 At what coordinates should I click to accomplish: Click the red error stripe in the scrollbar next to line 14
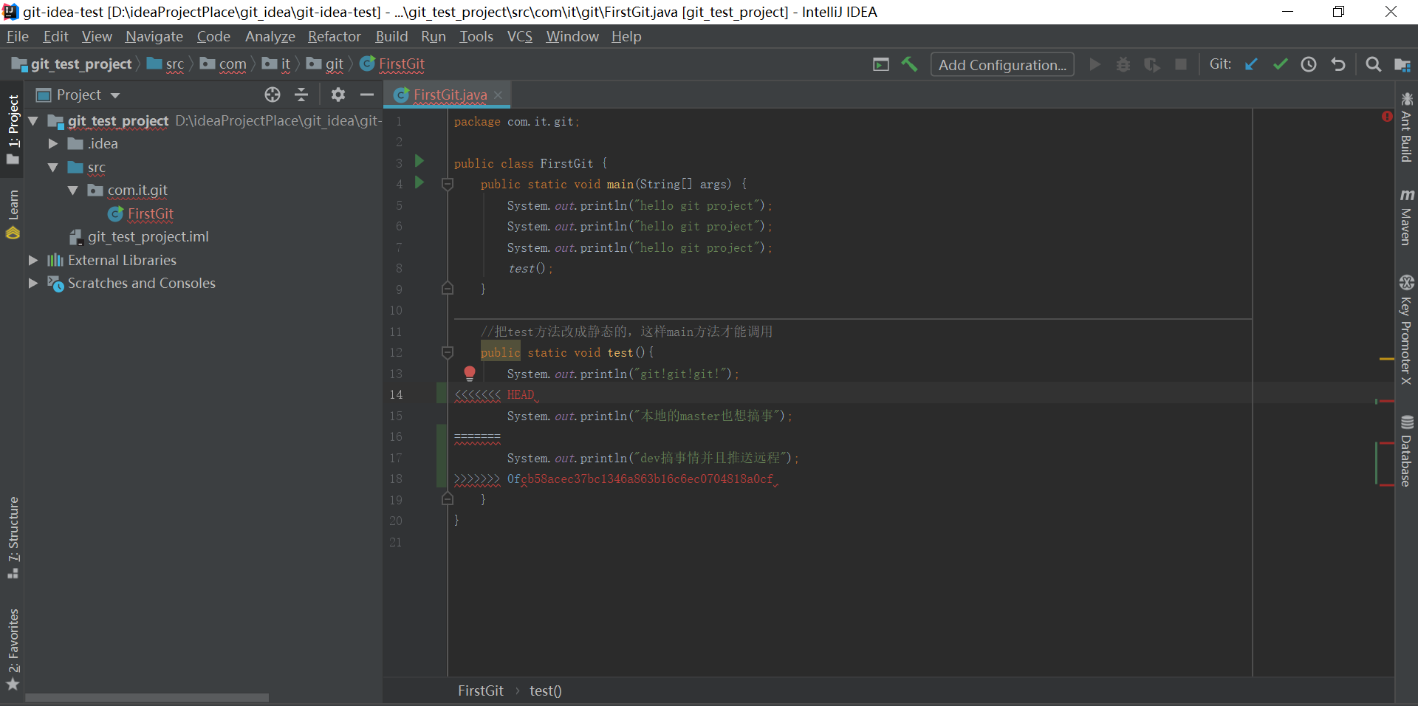tap(1386, 401)
